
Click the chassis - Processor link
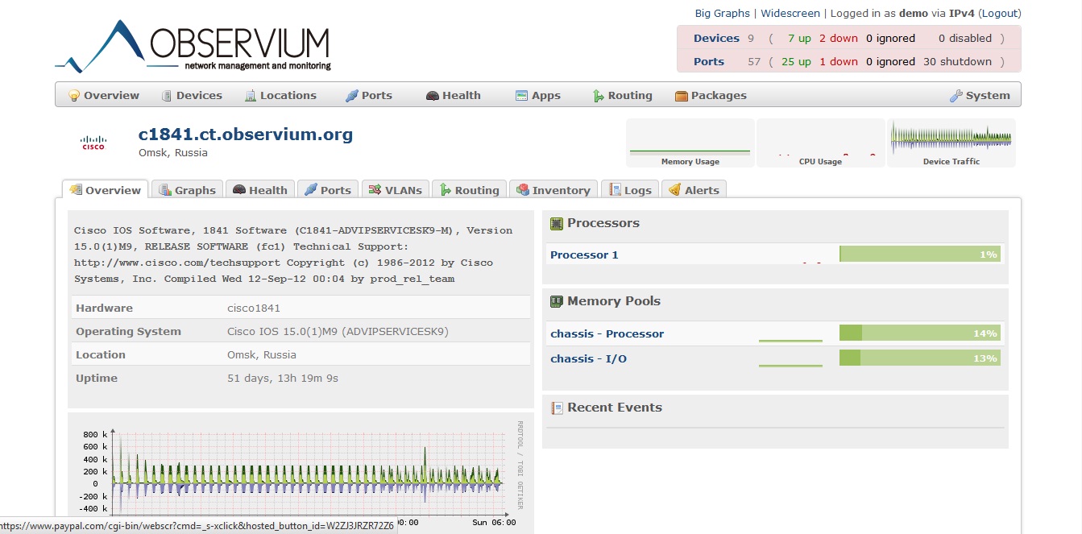(607, 333)
